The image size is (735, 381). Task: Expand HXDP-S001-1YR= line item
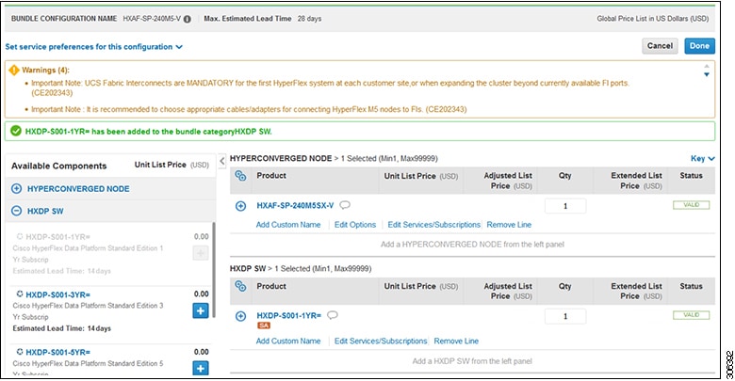(240, 316)
